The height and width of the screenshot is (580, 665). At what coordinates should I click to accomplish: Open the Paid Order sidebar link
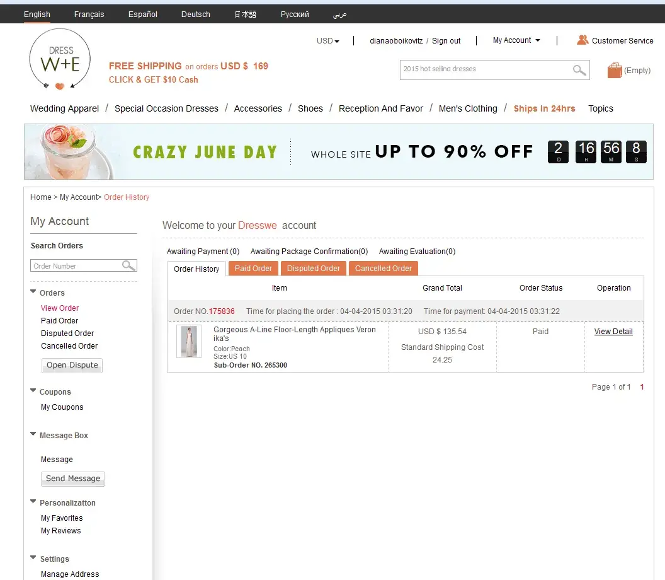coord(59,321)
